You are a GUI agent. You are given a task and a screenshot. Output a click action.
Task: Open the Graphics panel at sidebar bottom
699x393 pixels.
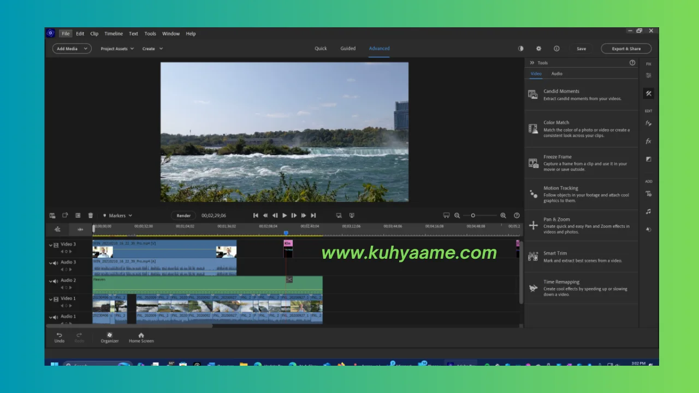(649, 229)
